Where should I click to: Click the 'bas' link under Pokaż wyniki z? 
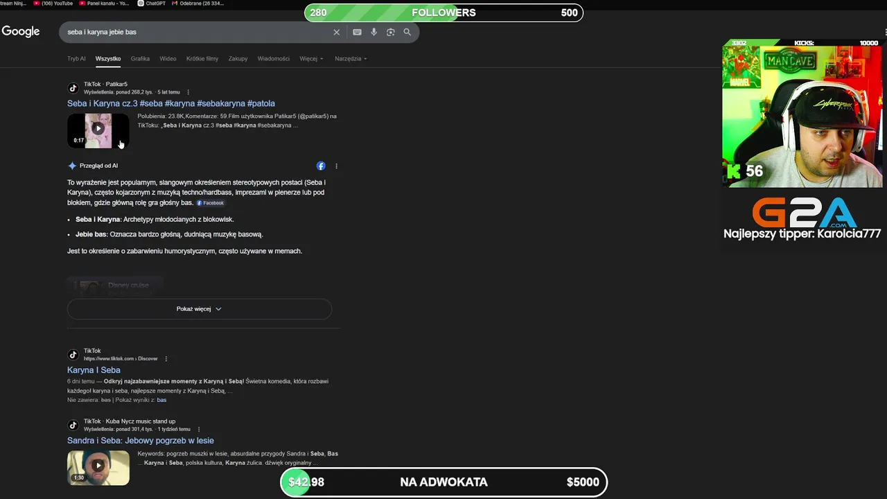pos(161,400)
